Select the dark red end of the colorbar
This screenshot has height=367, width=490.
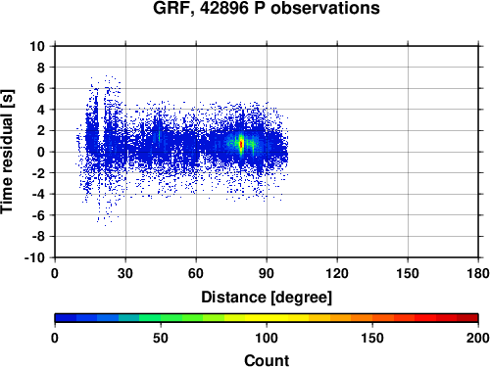pos(467,318)
